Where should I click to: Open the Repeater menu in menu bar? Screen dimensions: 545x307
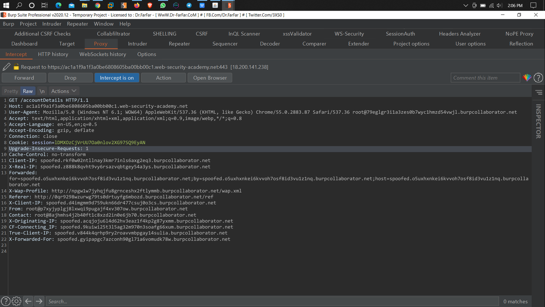(77, 24)
